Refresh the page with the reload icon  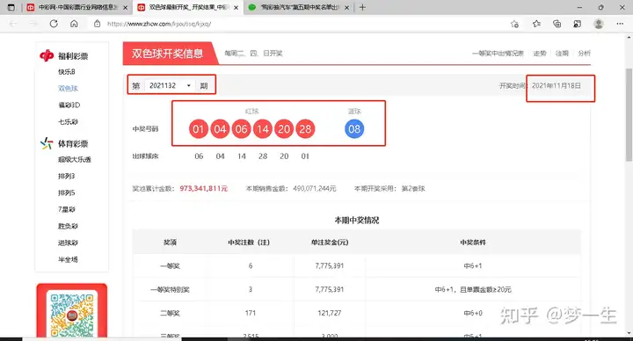pyautogui.click(x=54, y=24)
